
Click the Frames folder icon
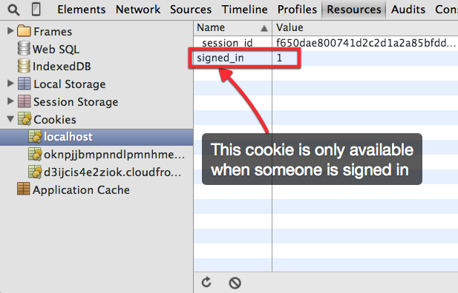click(x=24, y=30)
